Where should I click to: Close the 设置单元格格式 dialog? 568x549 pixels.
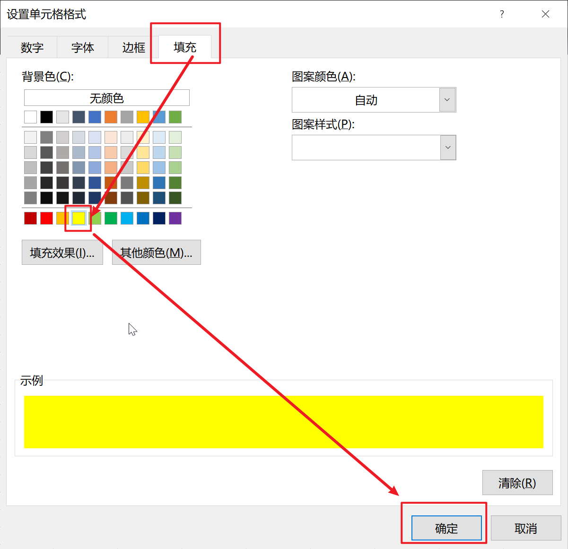pos(545,14)
